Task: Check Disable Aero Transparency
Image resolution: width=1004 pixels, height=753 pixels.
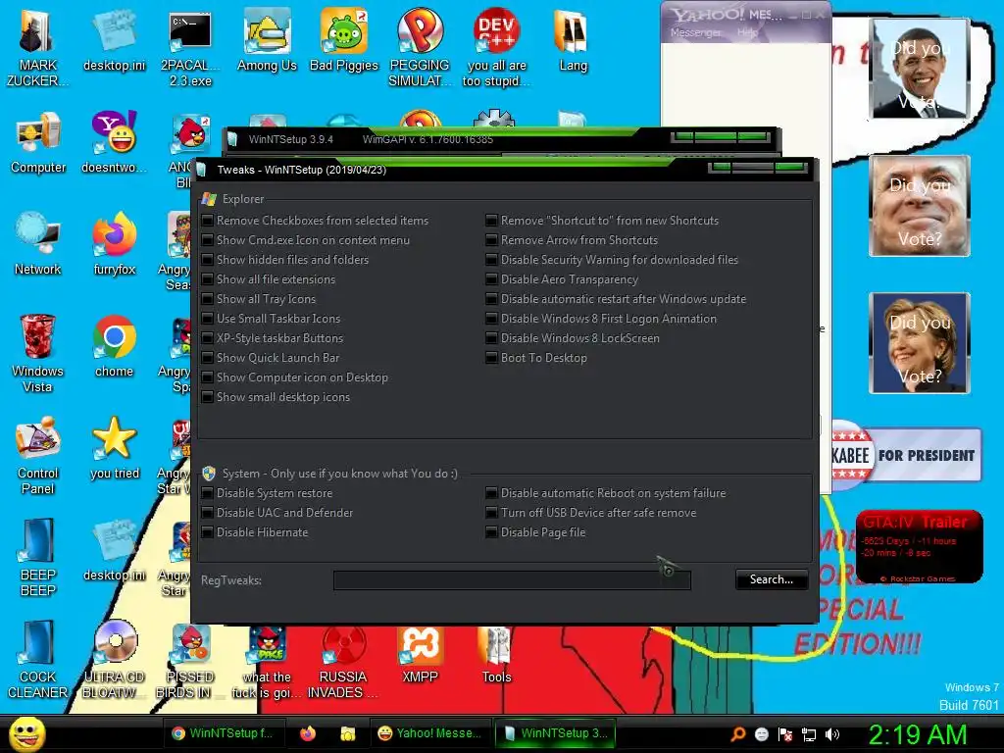Action: click(x=491, y=279)
